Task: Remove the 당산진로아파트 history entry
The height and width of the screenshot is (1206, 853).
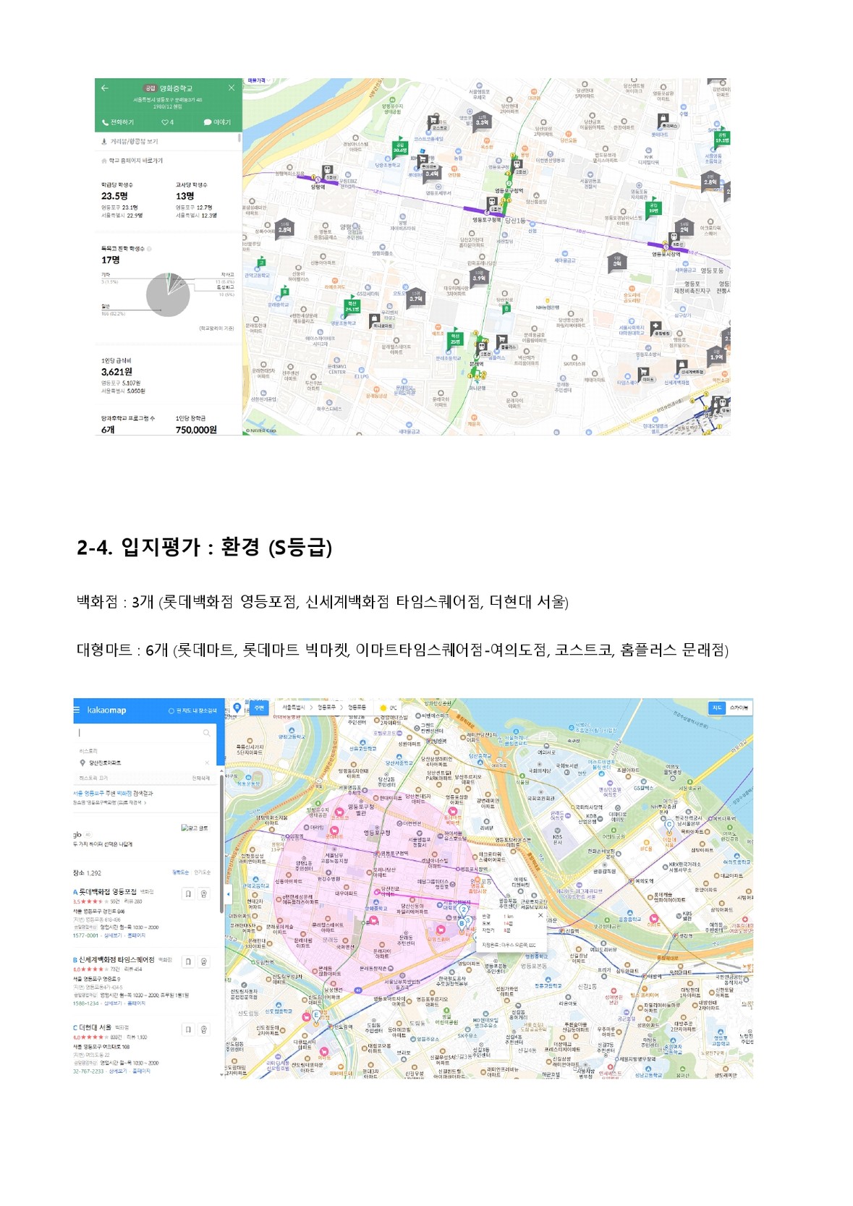Action: 207,763
